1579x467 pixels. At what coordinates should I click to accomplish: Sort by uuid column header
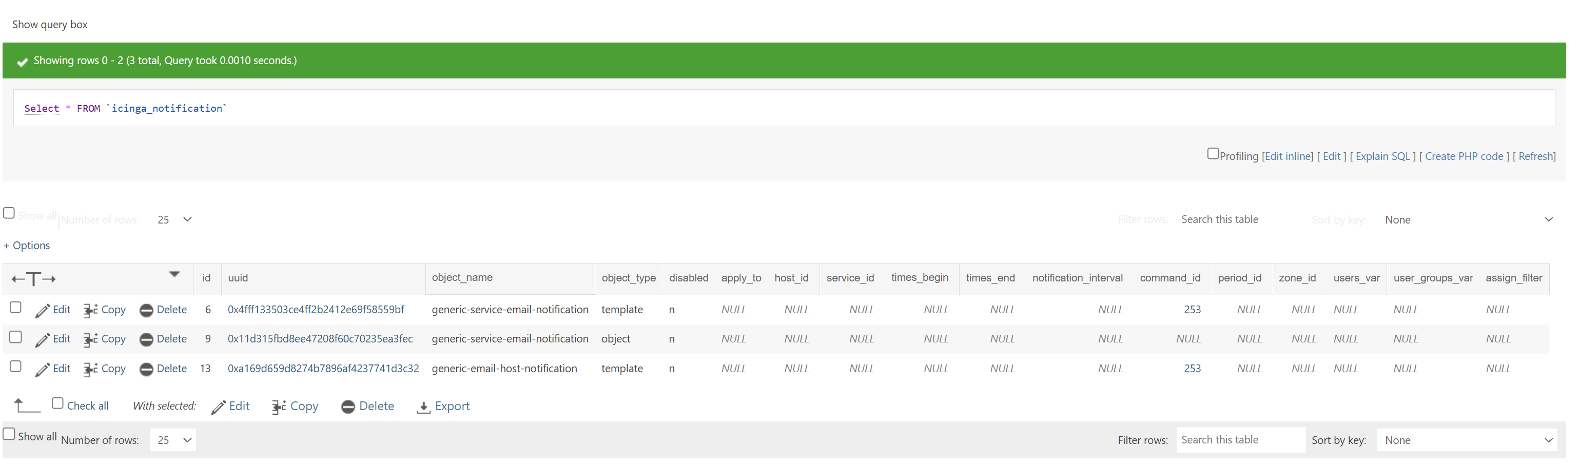(238, 278)
